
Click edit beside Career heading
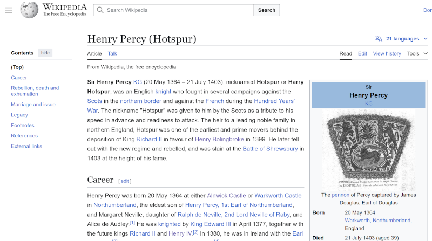(125, 181)
